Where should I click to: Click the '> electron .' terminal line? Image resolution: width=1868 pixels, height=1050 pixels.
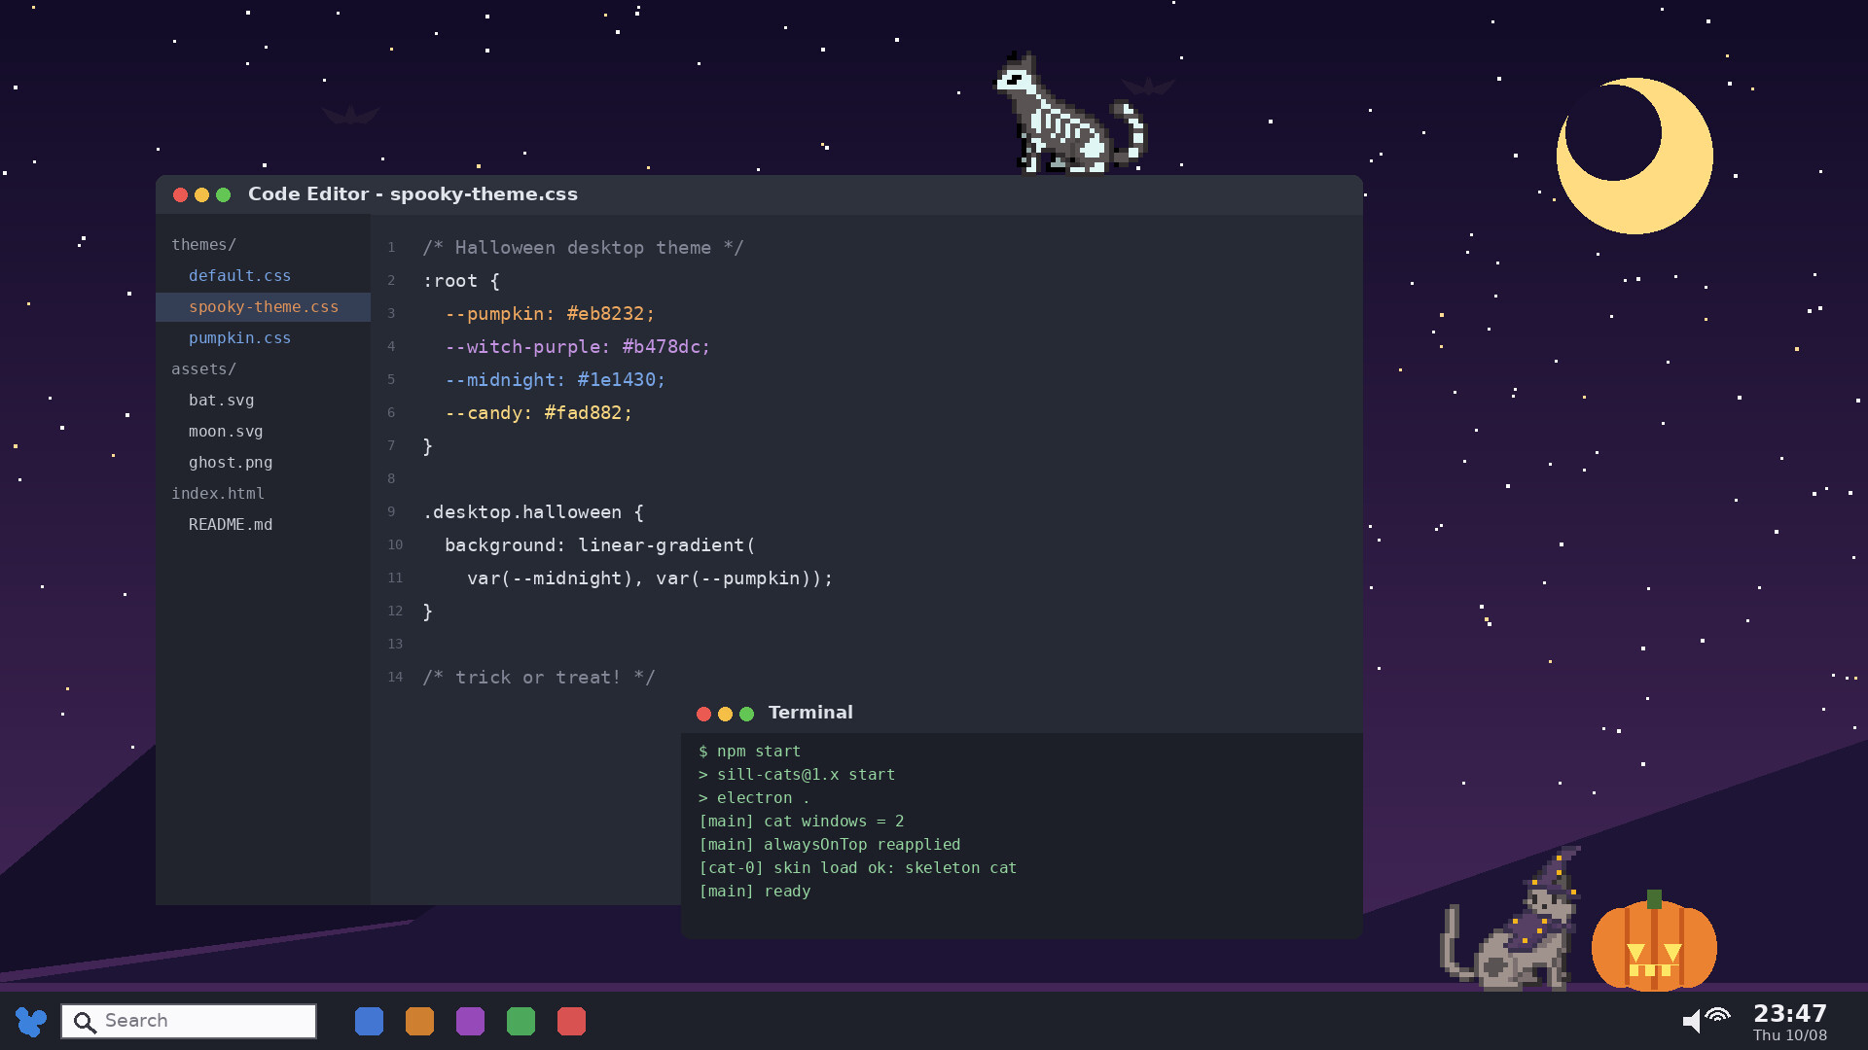[754, 798]
